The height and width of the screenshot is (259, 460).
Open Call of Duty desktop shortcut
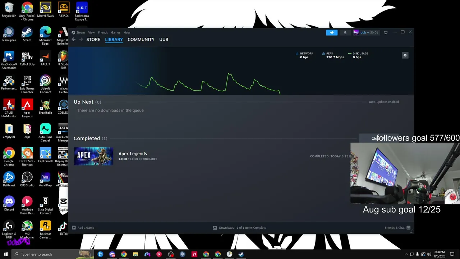27,59
